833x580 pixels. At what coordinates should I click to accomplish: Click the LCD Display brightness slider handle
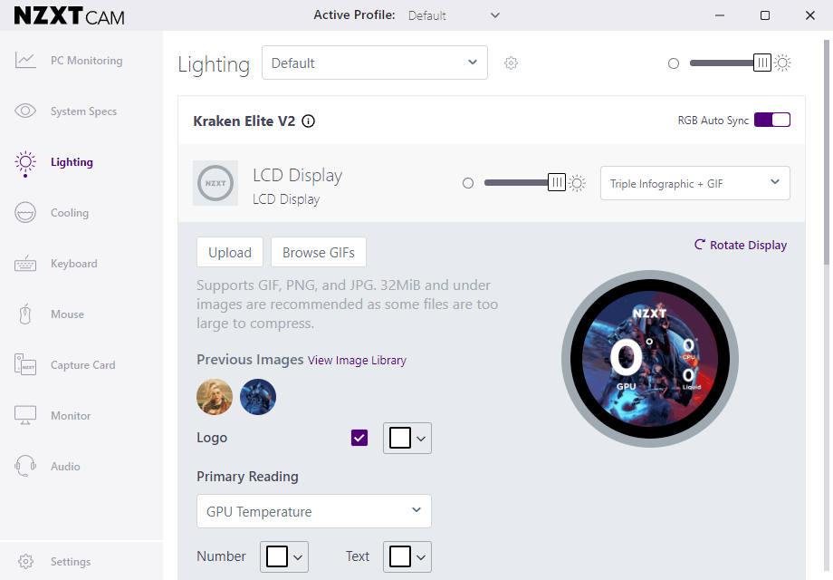point(556,183)
